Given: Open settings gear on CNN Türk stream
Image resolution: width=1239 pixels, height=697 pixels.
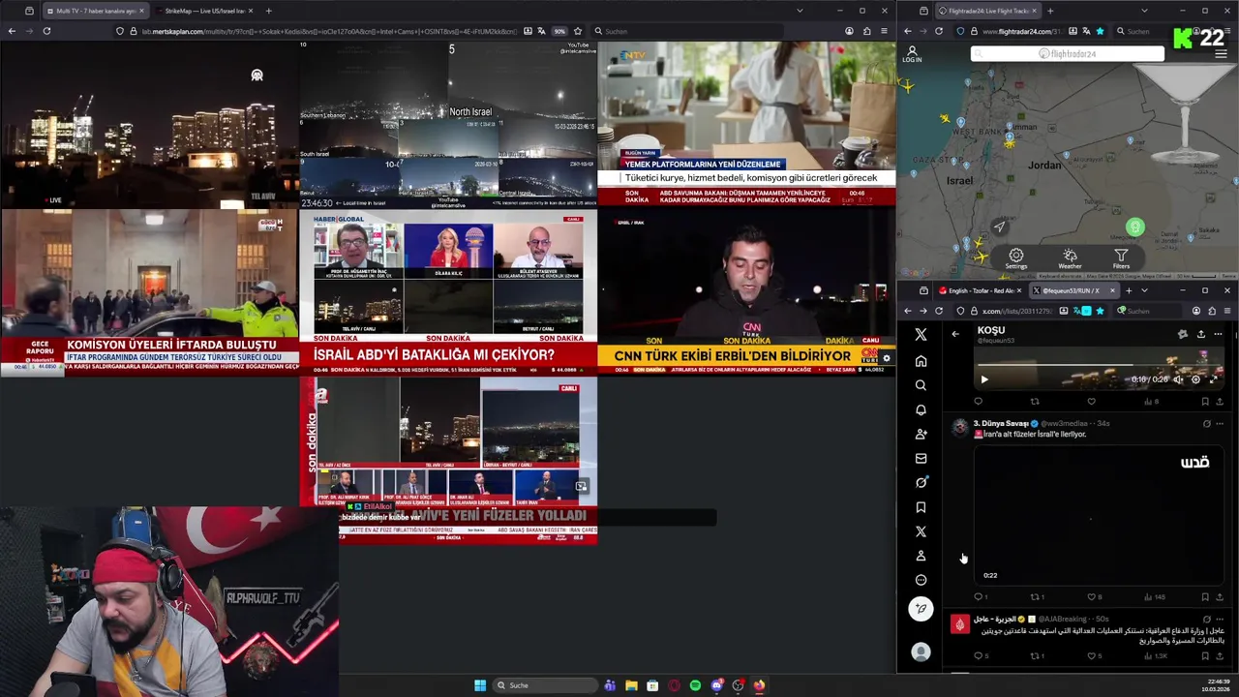Looking at the screenshot, I should (x=886, y=358).
